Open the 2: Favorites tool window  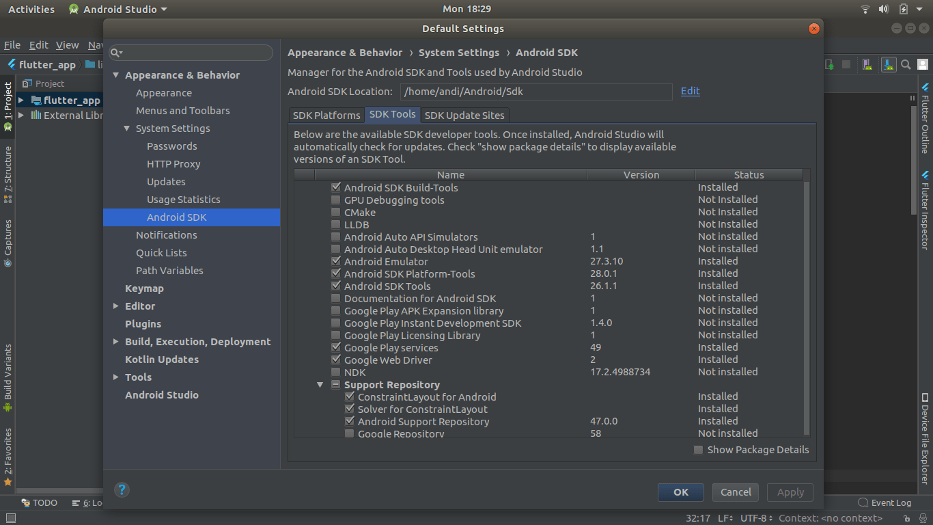click(x=8, y=457)
